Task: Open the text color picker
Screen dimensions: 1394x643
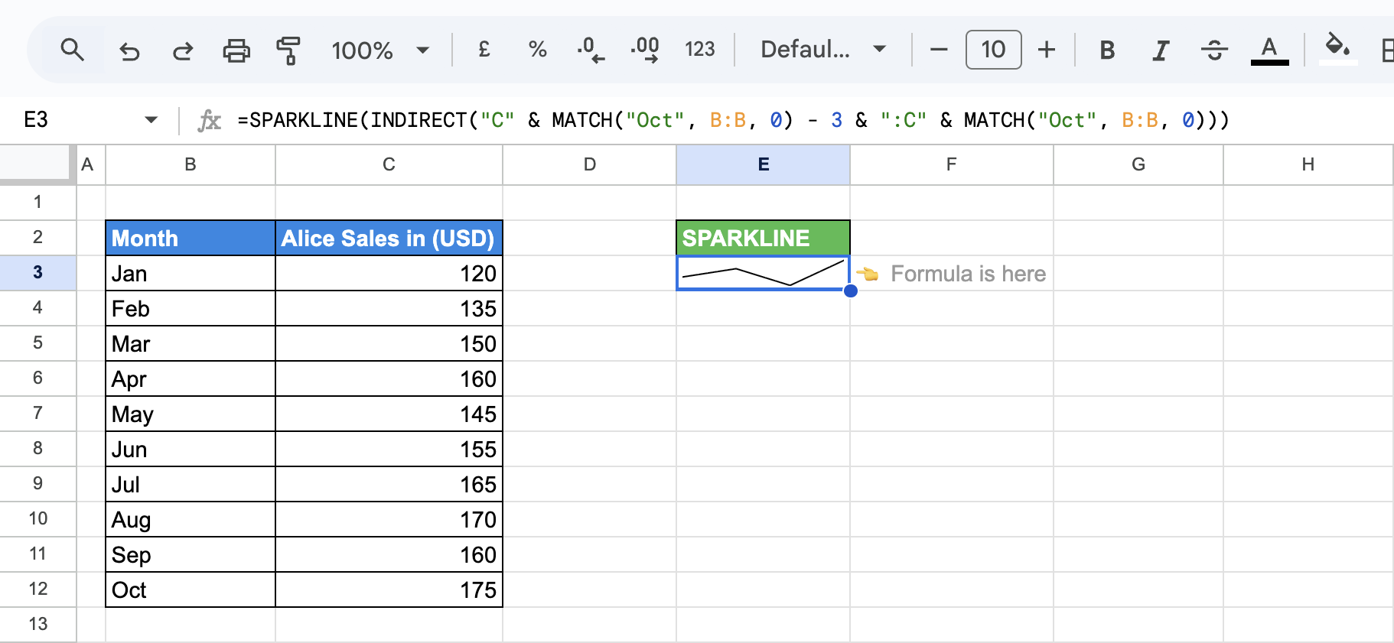Action: click(1269, 50)
